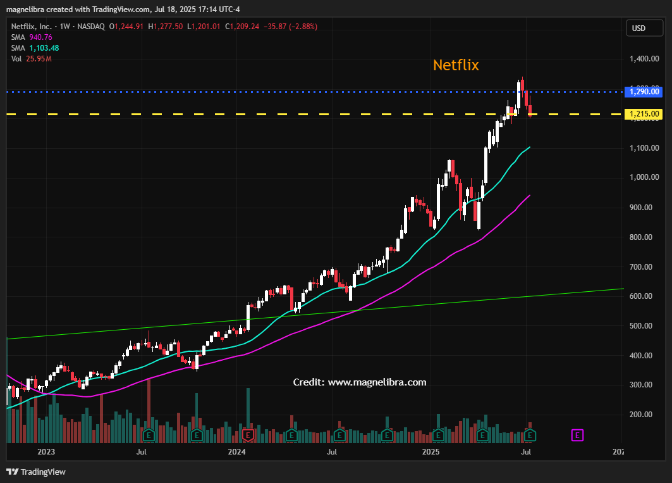Click the Credit: www.magnelibra.com text
672x483 pixels.
[x=360, y=382]
